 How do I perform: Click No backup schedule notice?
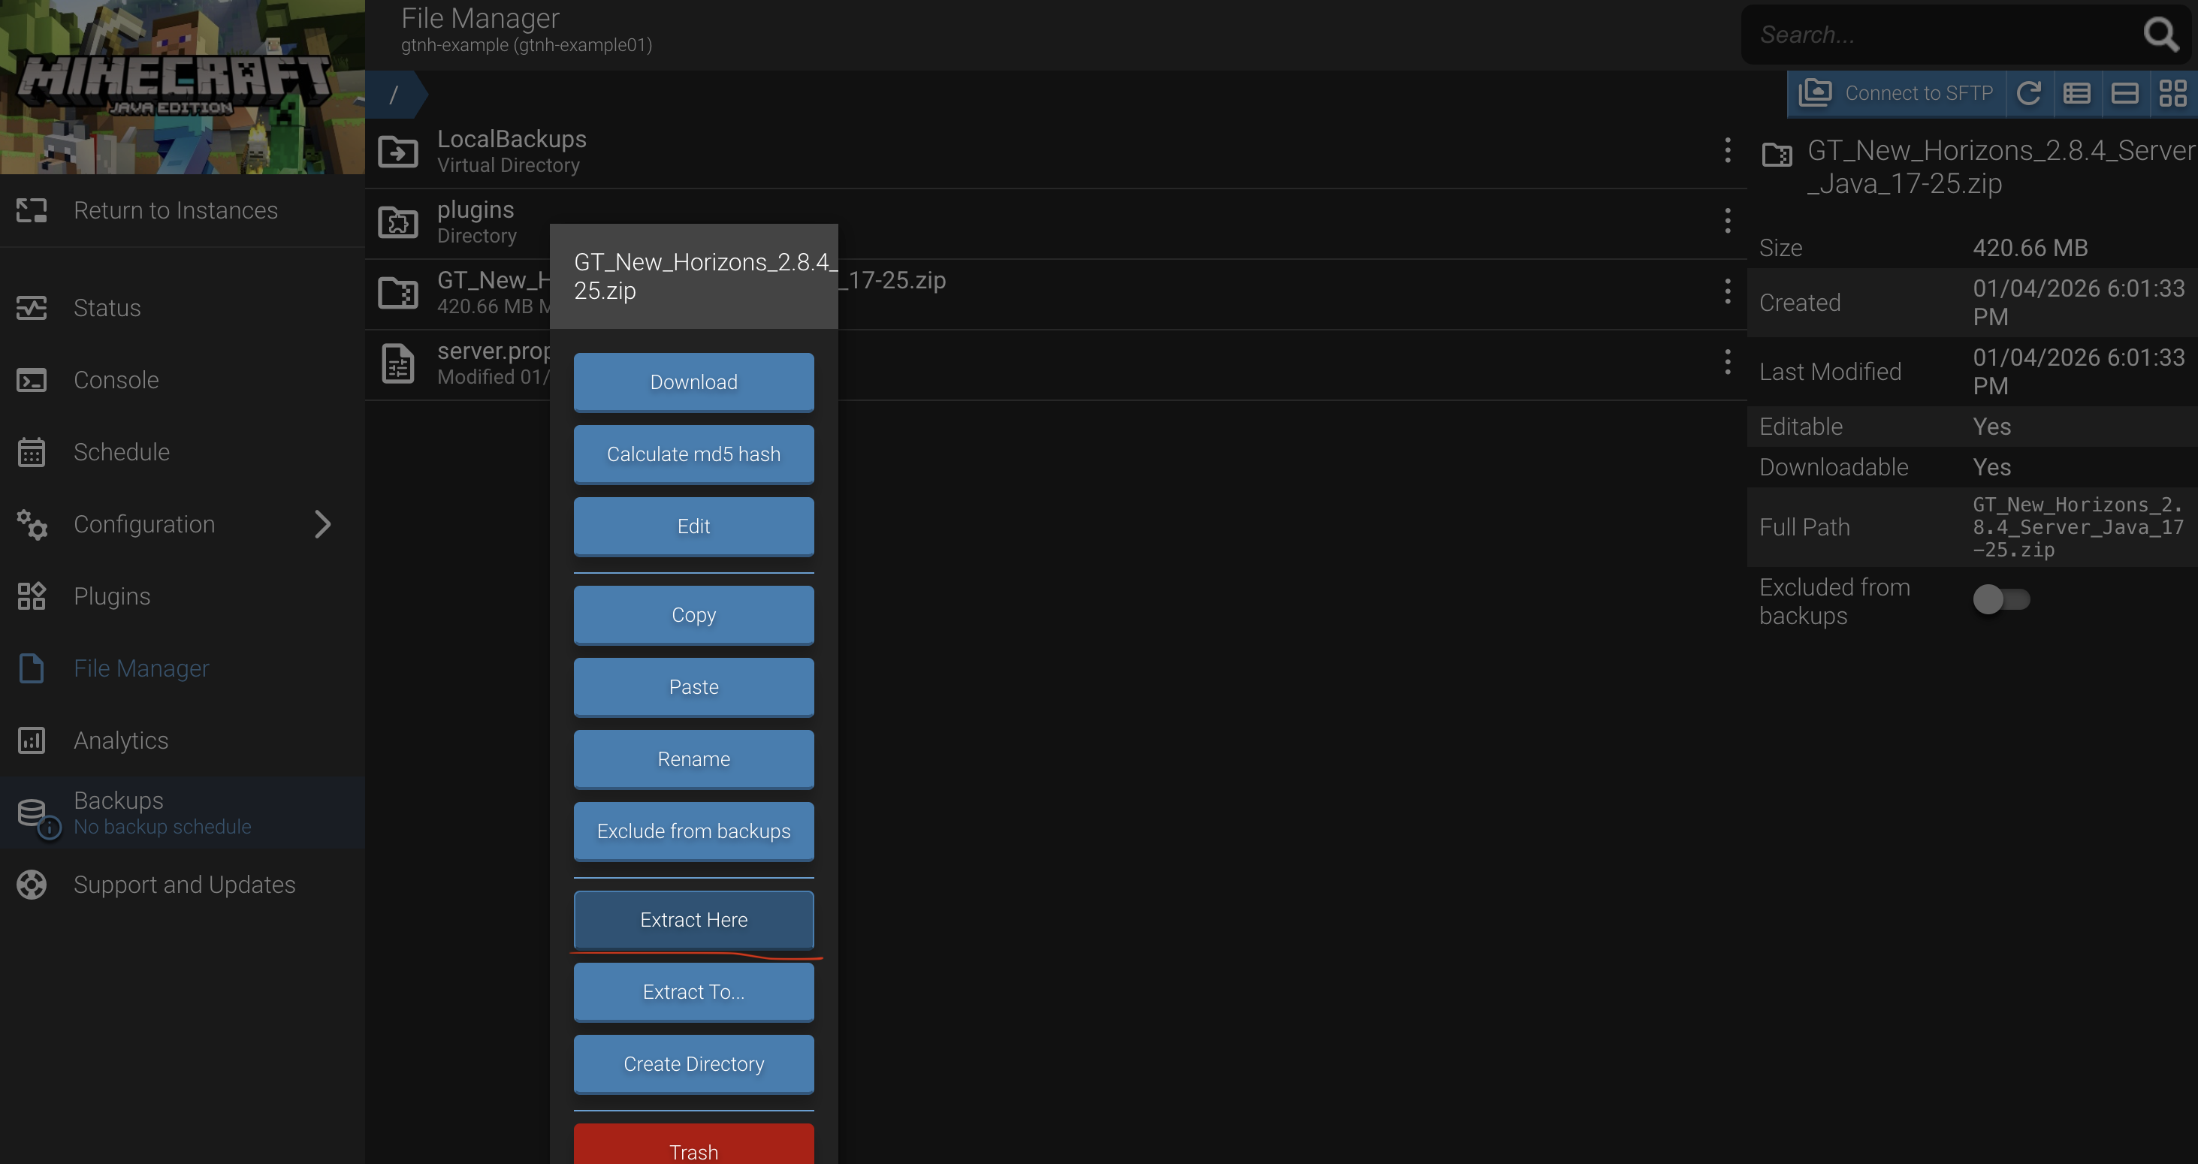162,827
